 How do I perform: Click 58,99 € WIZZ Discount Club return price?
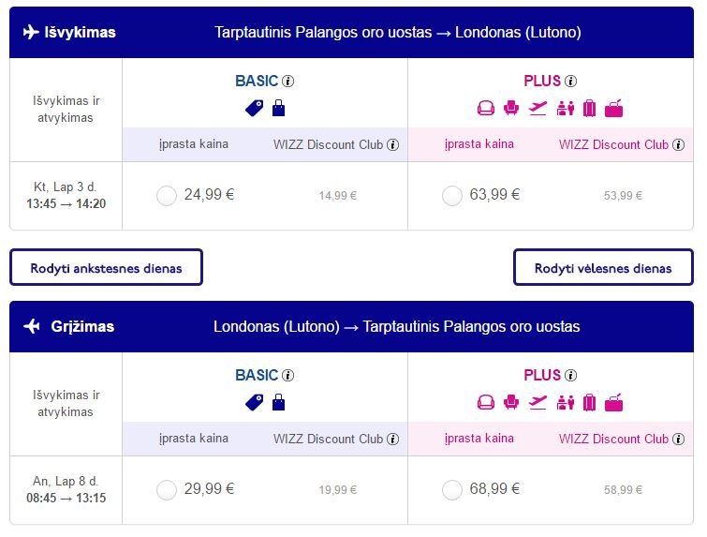point(623,490)
